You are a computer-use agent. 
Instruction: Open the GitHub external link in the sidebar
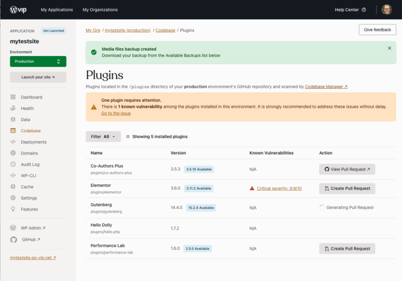31,239
